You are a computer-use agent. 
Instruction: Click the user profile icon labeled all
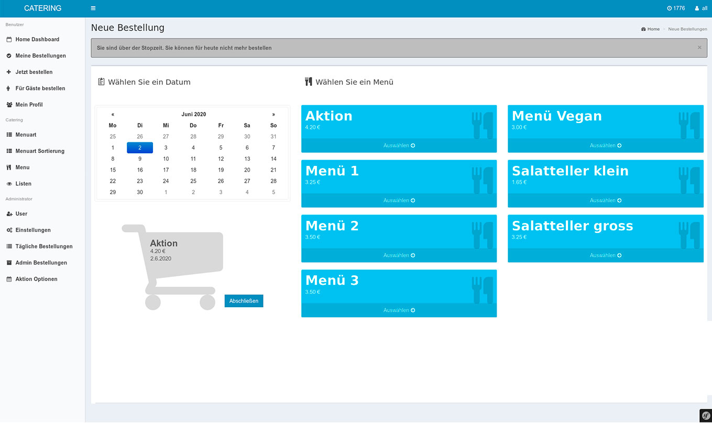[697, 8]
